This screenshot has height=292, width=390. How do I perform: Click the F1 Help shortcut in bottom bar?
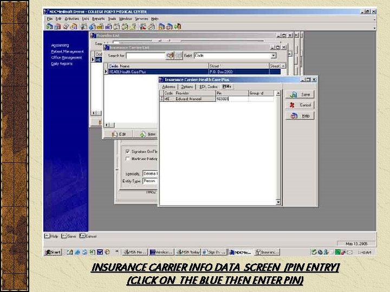tap(51, 236)
